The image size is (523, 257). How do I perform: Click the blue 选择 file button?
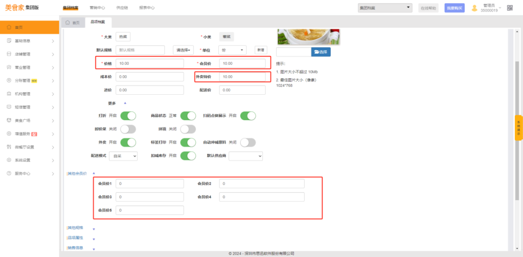tap(321, 52)
